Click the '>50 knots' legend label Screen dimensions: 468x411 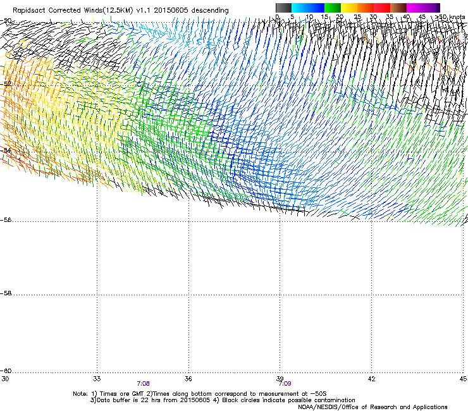click(x=450, y=17)
